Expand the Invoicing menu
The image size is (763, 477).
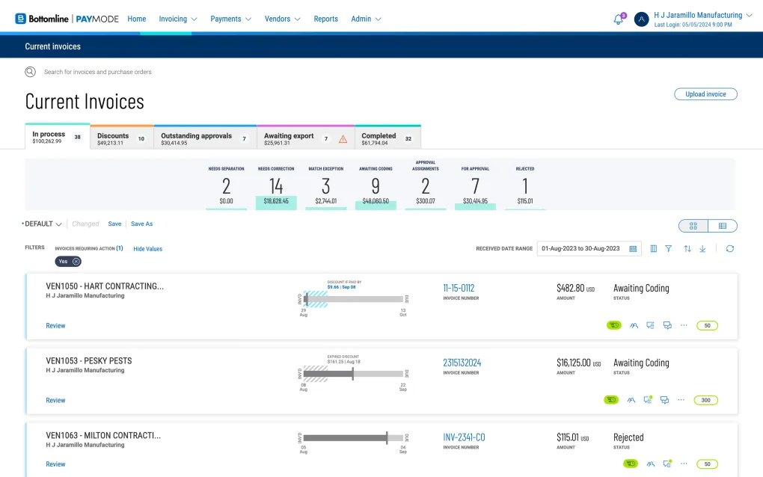click(x=177, y=19)
